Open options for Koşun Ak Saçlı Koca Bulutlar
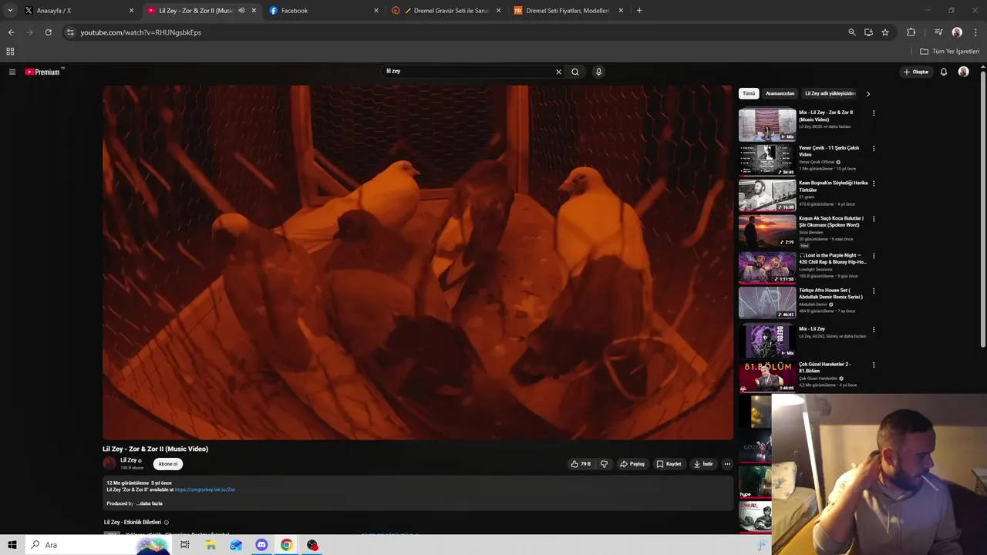The image size is (987, 555). [874, 220]
